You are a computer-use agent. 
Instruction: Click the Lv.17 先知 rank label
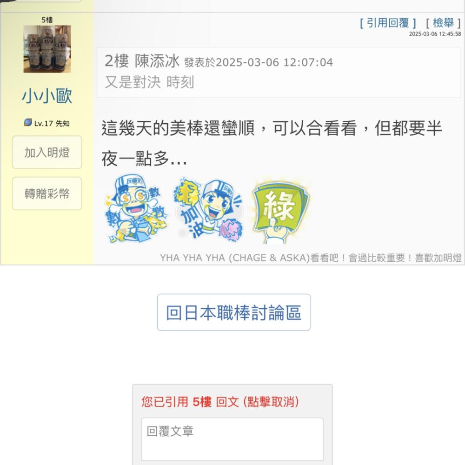[52, 123]
